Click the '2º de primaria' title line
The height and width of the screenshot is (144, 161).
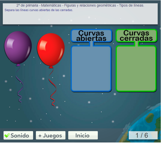point(80,5)
